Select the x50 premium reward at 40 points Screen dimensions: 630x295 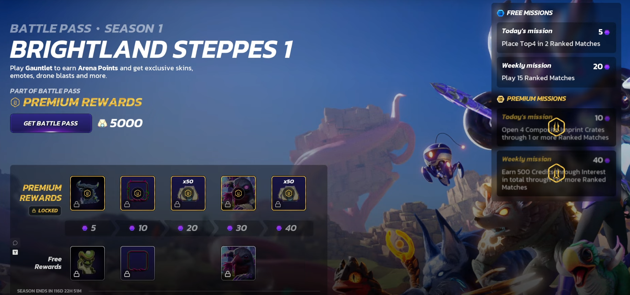[289, 193]
